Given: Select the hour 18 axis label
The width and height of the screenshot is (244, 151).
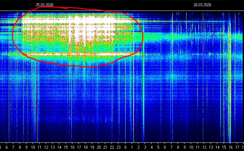Looking at the screenshot, I should pos(86,148).
